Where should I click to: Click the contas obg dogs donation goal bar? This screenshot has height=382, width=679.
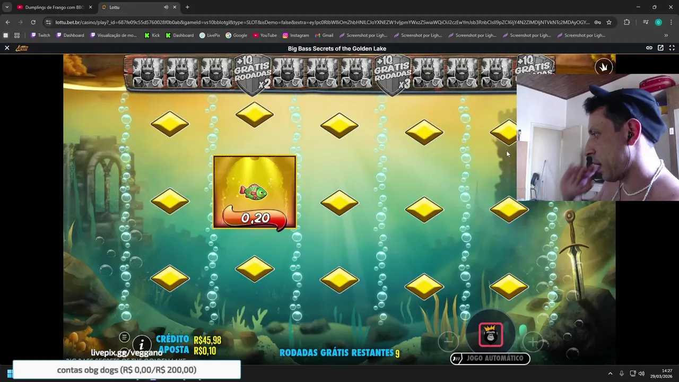[127, 370]
